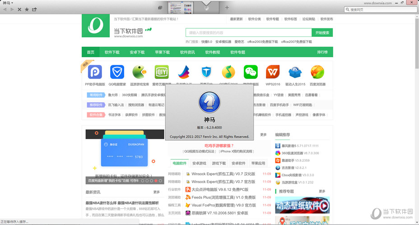Open the share icon in the toolbar
The image size is (419, 225).
(x=34, y=9)
